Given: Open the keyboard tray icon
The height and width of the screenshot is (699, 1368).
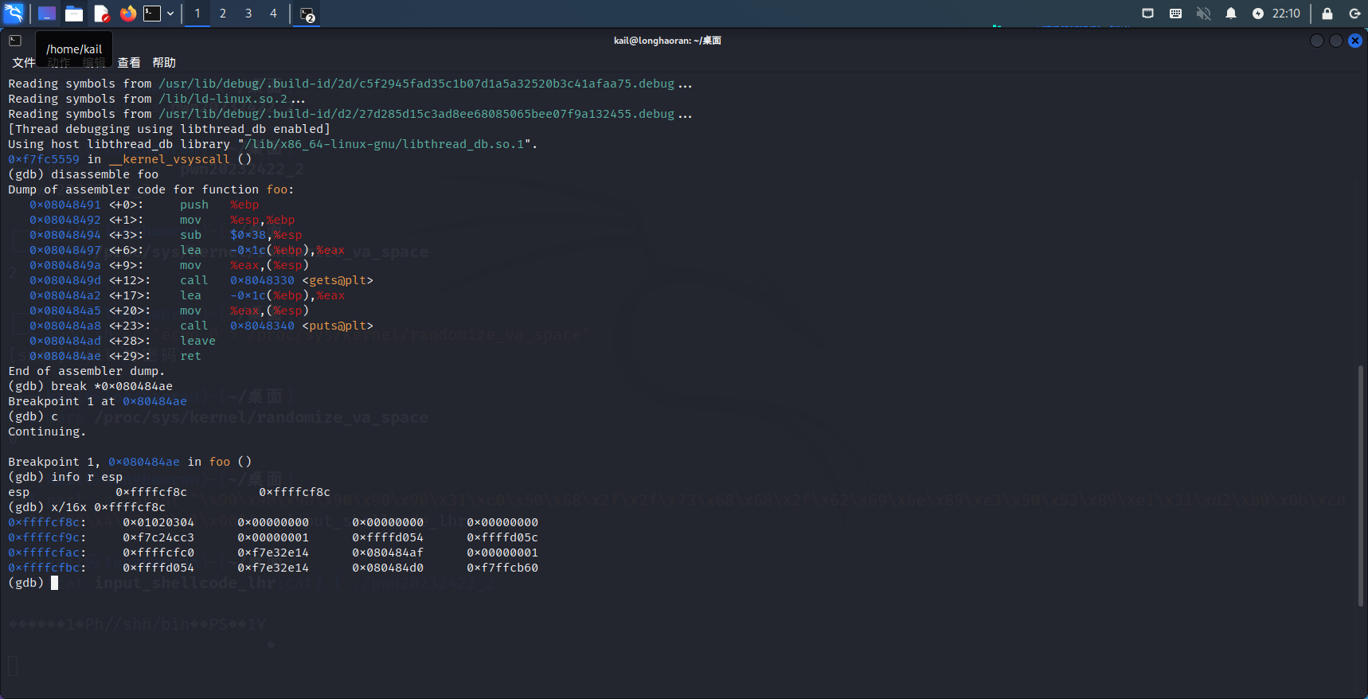Looking at the screenshot, I should tap(1175, 14).
